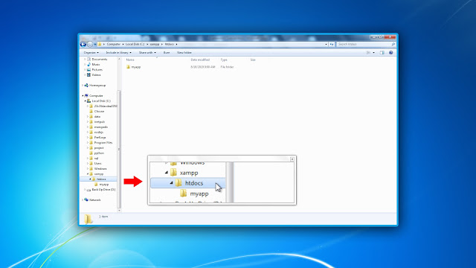
Task: Click the folder icon in the address bar
Action: coord(100,45)
